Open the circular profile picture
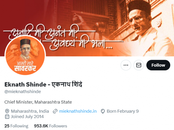 [x=25, y=55]
